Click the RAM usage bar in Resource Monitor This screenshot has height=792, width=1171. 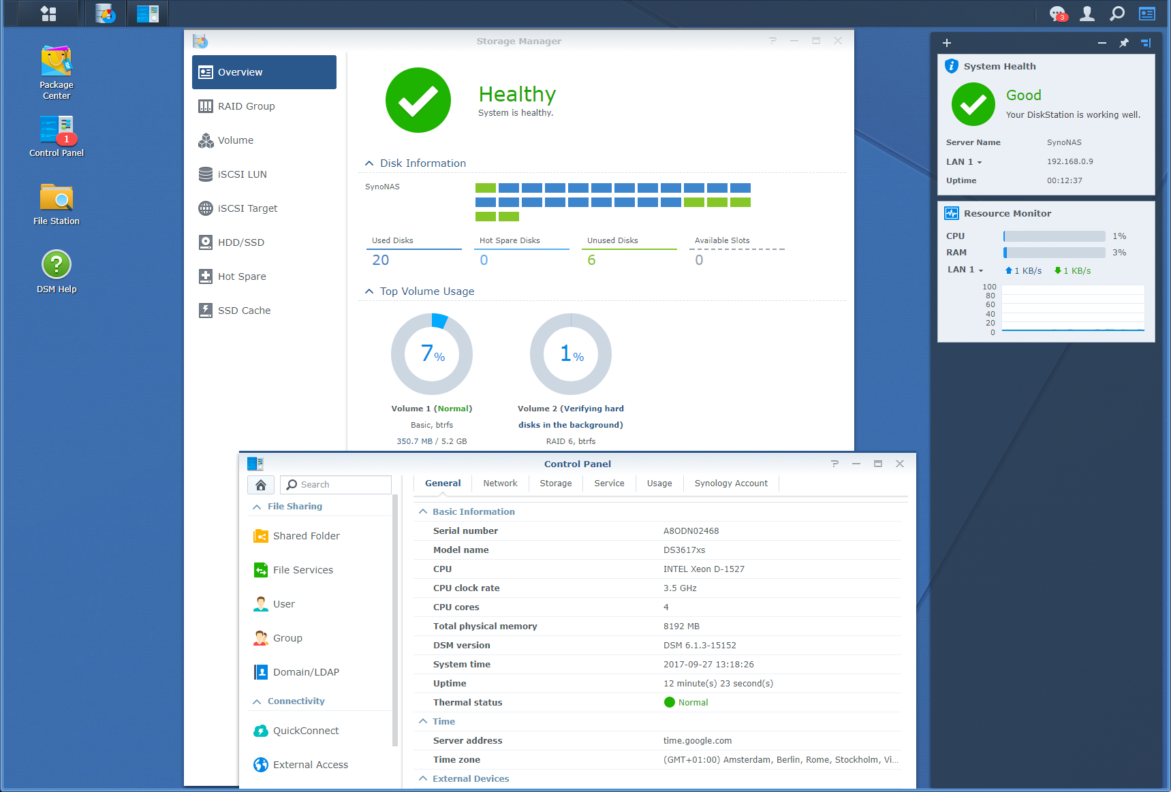pyautogui.click(x=1054, y=253)
